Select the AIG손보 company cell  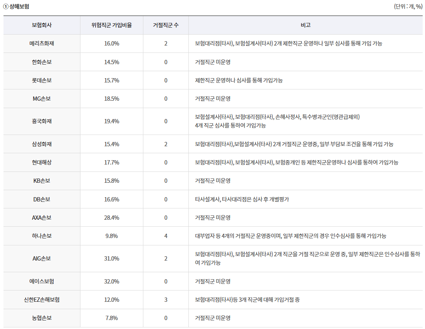pos(42,259)
